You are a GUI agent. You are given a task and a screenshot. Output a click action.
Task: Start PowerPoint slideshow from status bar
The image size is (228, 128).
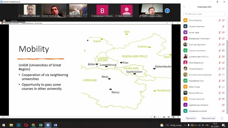pyautogui.click(x=178, y=117)
